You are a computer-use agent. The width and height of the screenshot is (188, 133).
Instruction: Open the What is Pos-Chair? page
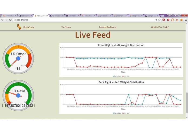[160, 27]
